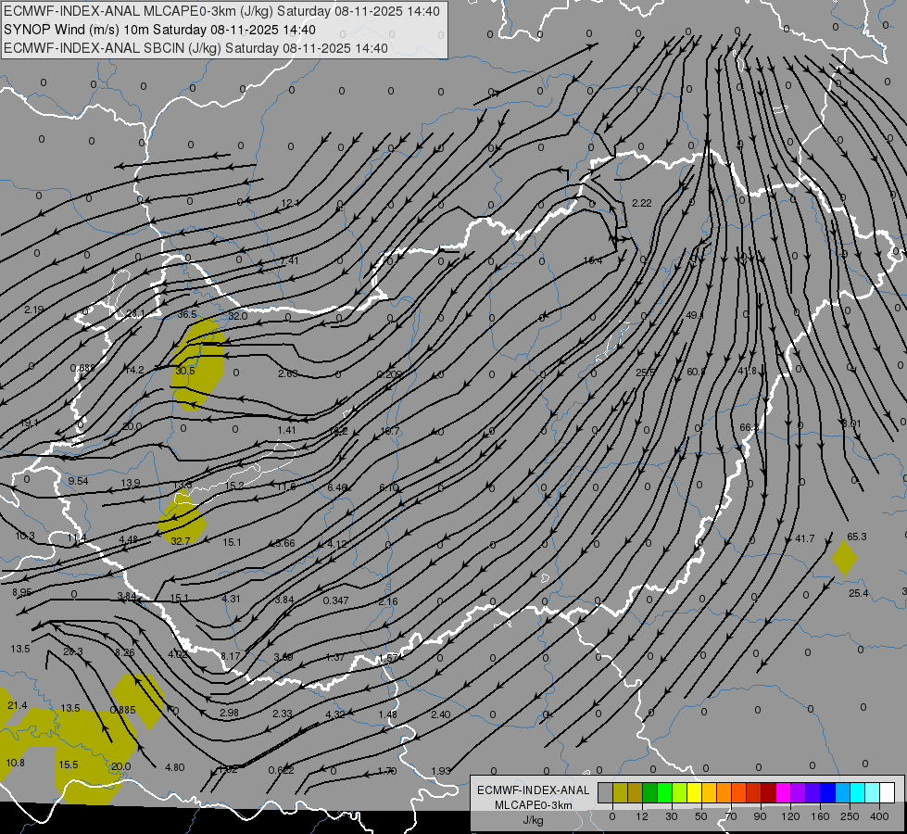Click the J/kg unit label in the legend
Image resolution: width=907 pixels, height=834 pixels.
click(533, 820)
